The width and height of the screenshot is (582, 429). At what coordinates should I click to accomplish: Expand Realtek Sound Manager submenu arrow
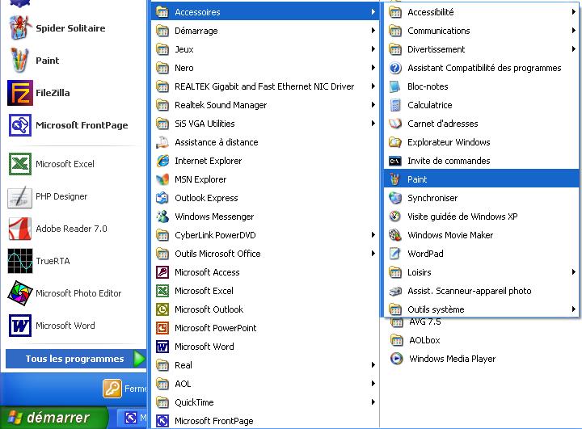click(x=373, y=105)
